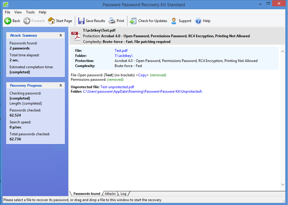Click the scrollbar down arrow in results
288x205 pixels.
[283, 185]
